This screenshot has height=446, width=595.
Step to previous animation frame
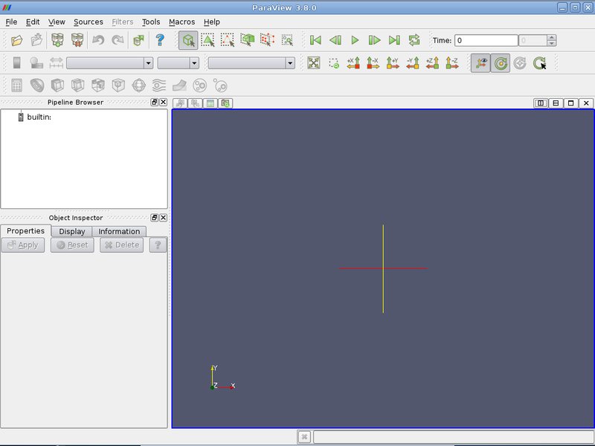(x=335, y=40)
